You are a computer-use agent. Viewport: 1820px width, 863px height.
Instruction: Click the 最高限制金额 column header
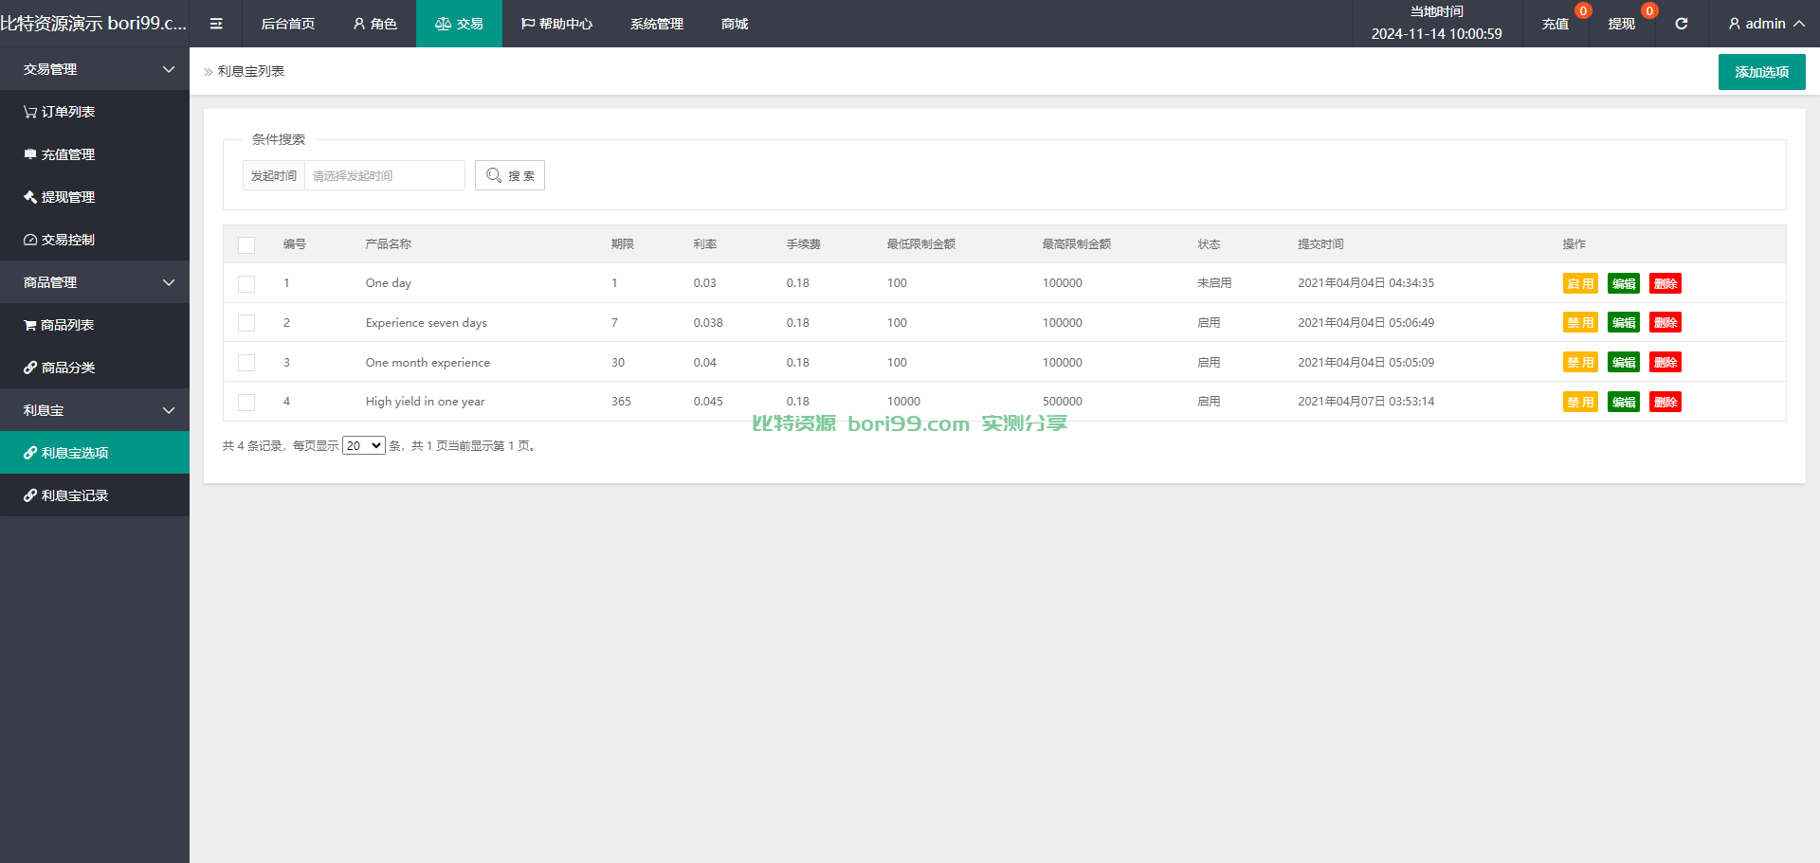1077,244
